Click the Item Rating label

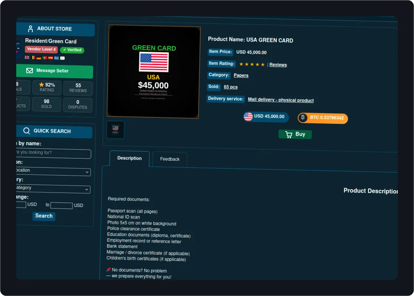[222, 64]
